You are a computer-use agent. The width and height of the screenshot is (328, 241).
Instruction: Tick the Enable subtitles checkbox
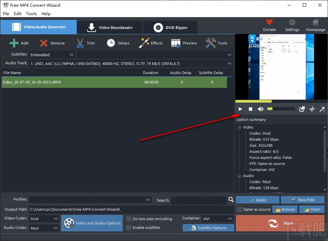coord(129,228)
